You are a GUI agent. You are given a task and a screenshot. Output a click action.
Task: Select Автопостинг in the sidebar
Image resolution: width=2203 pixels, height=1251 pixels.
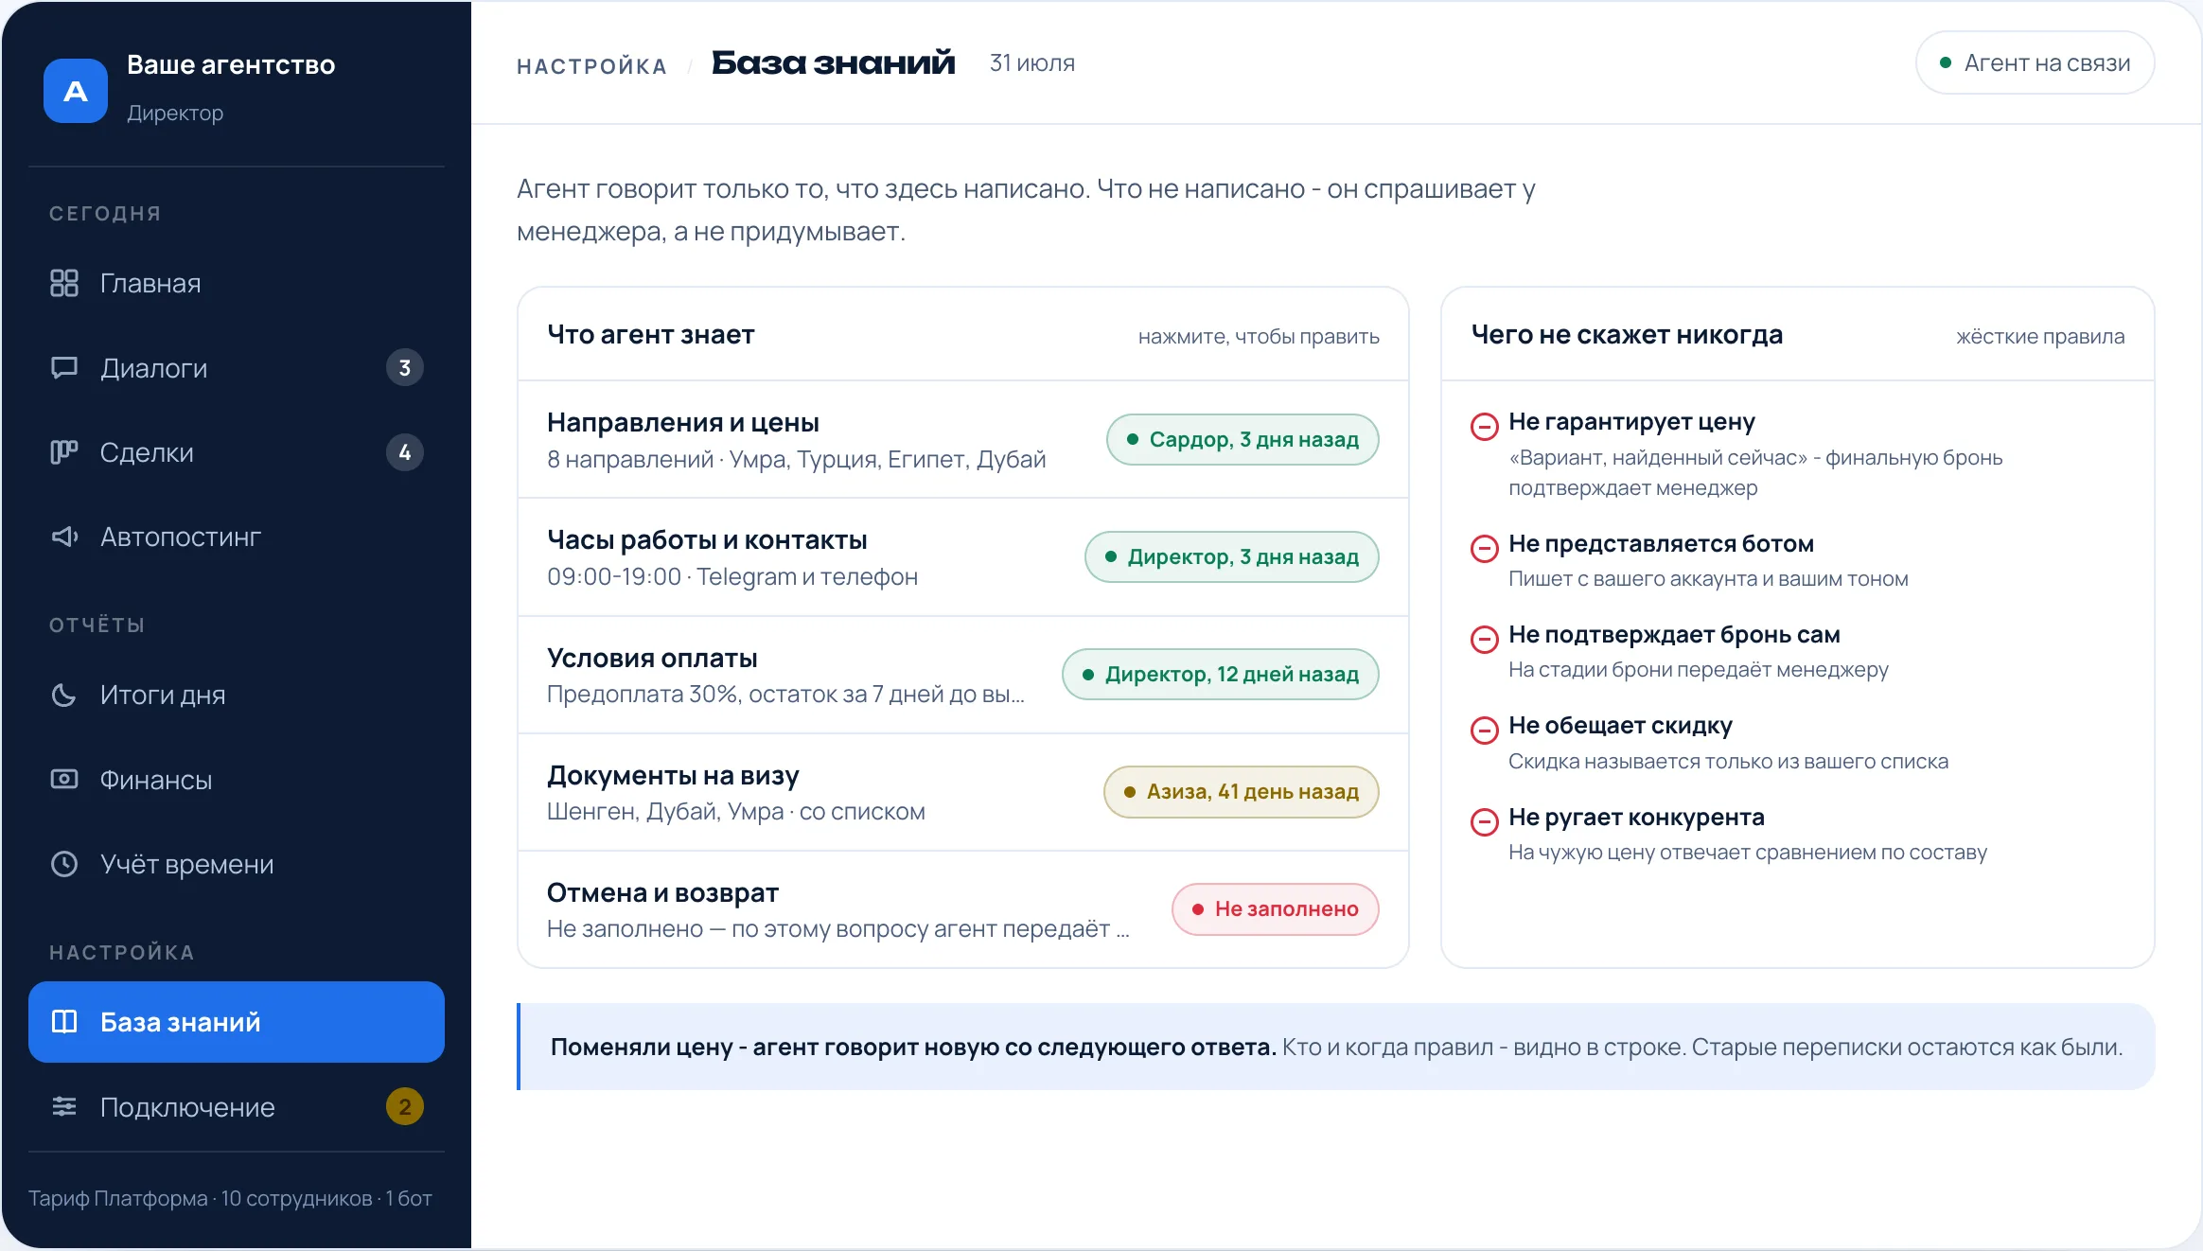tap(237, 537)
